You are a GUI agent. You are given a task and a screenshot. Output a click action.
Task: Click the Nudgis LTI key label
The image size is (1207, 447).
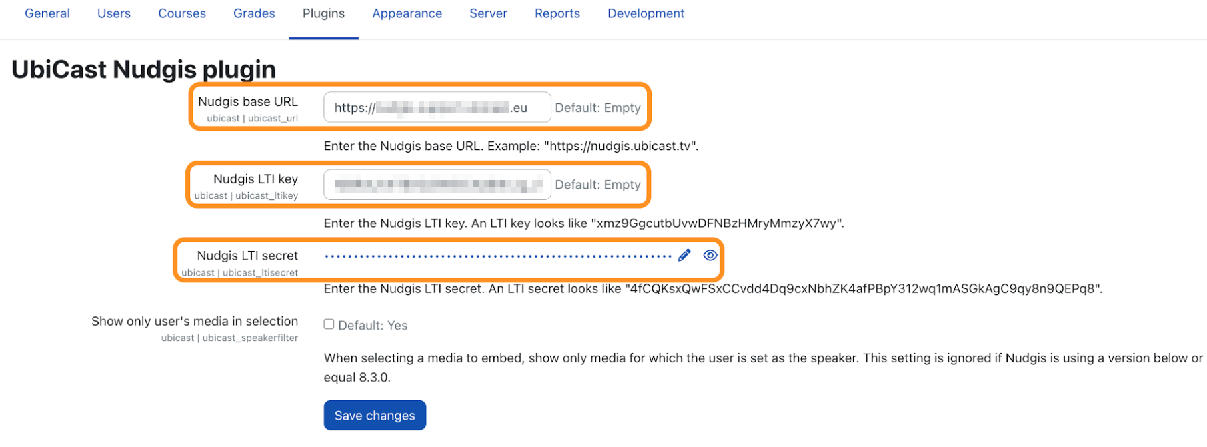[x=255, y=179]
